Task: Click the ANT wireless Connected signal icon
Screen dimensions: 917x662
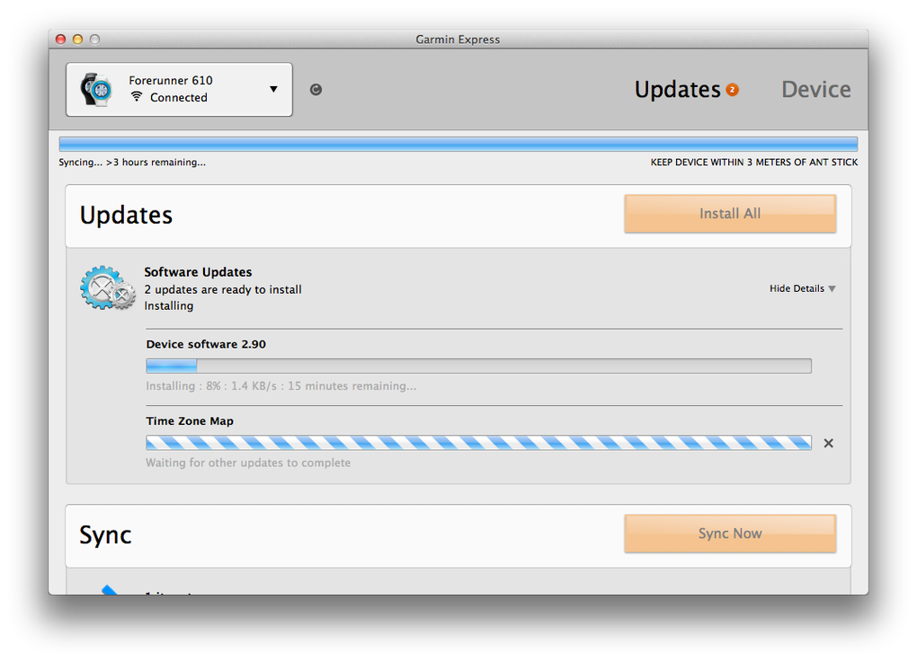Action: (x=137, y=96)
